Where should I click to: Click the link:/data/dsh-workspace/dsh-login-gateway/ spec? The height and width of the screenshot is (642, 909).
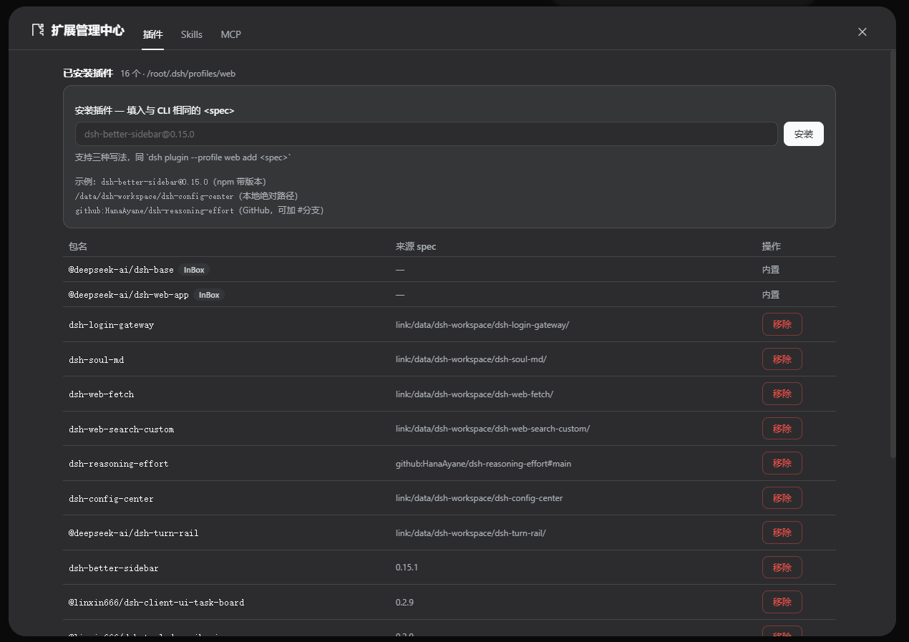click(x=482, y=325)
